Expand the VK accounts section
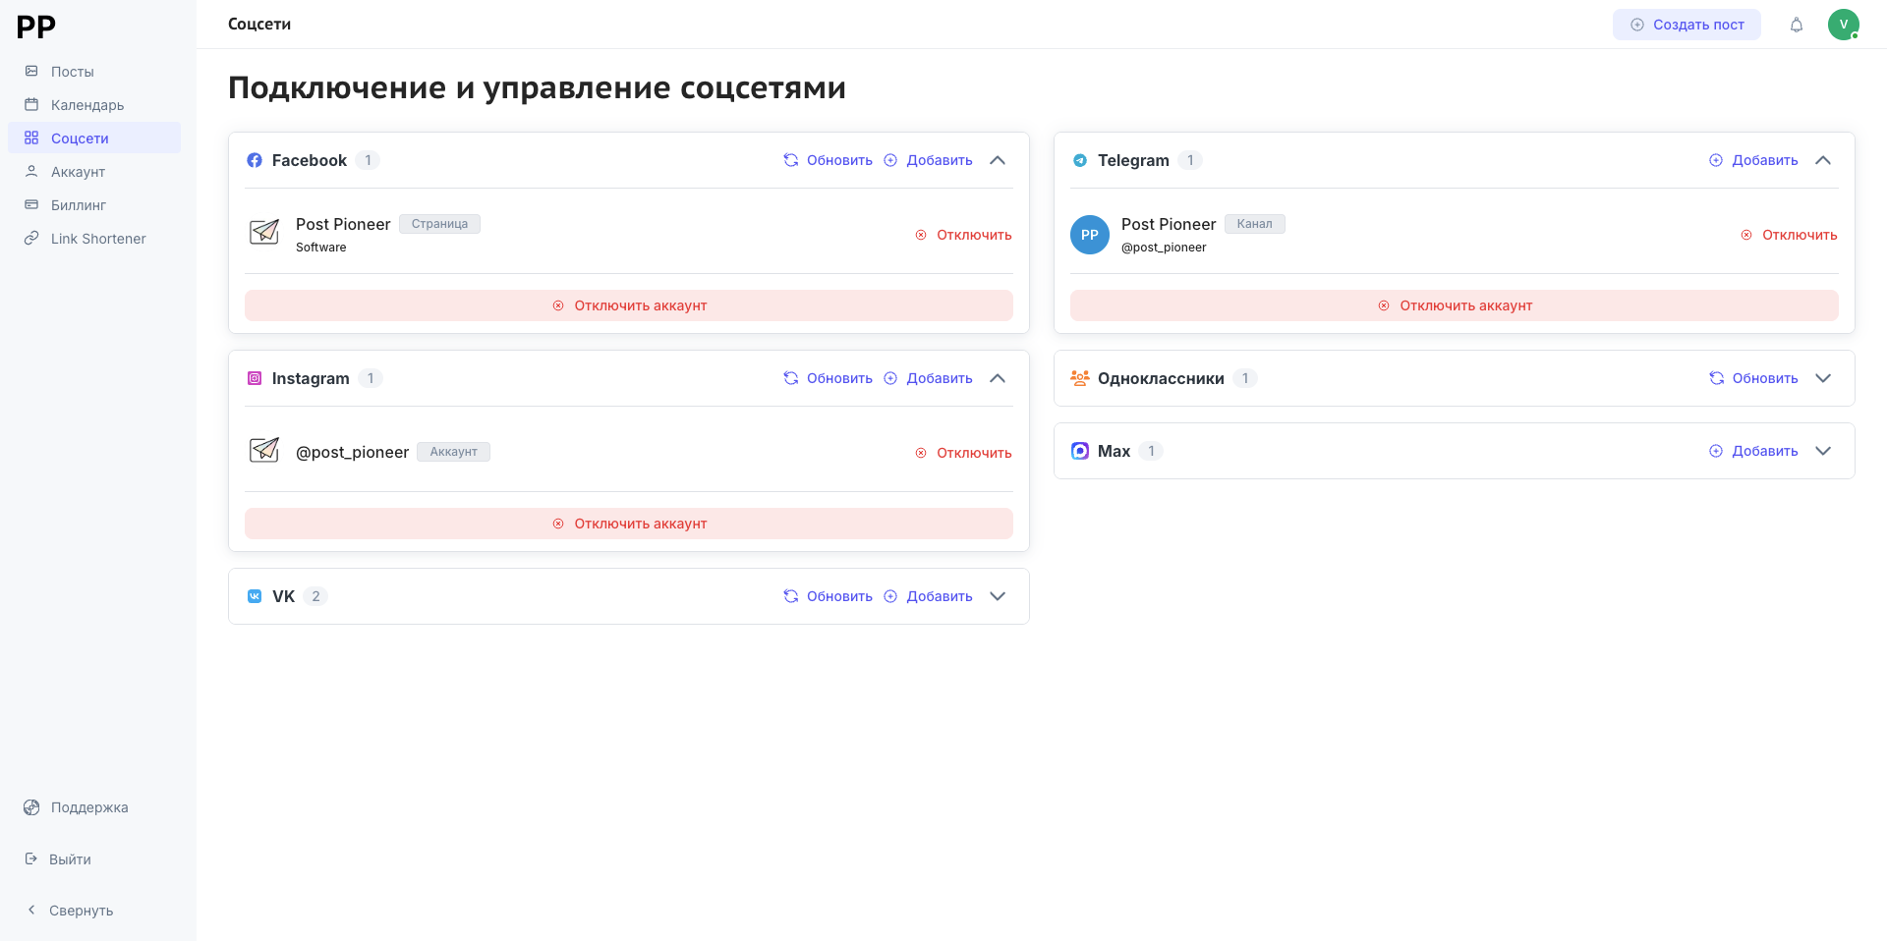The width and height of the screenshot is (1887, 941). click(x=998, y=596)
